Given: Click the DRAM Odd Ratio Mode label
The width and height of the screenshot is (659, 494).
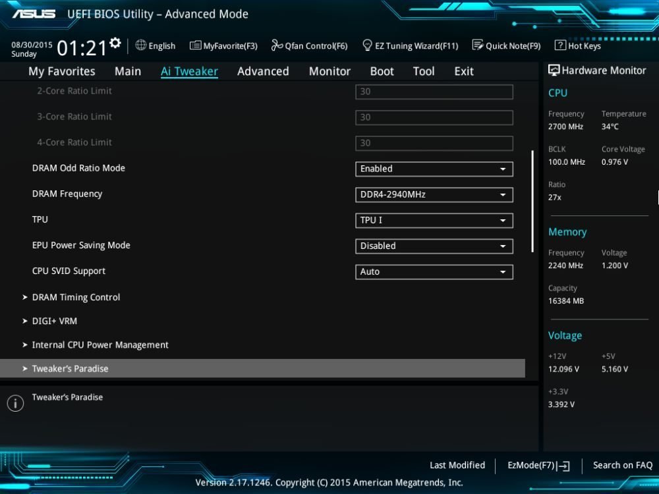Looking at the screenshot, I should pyautogui.click(x=78, y=168).
